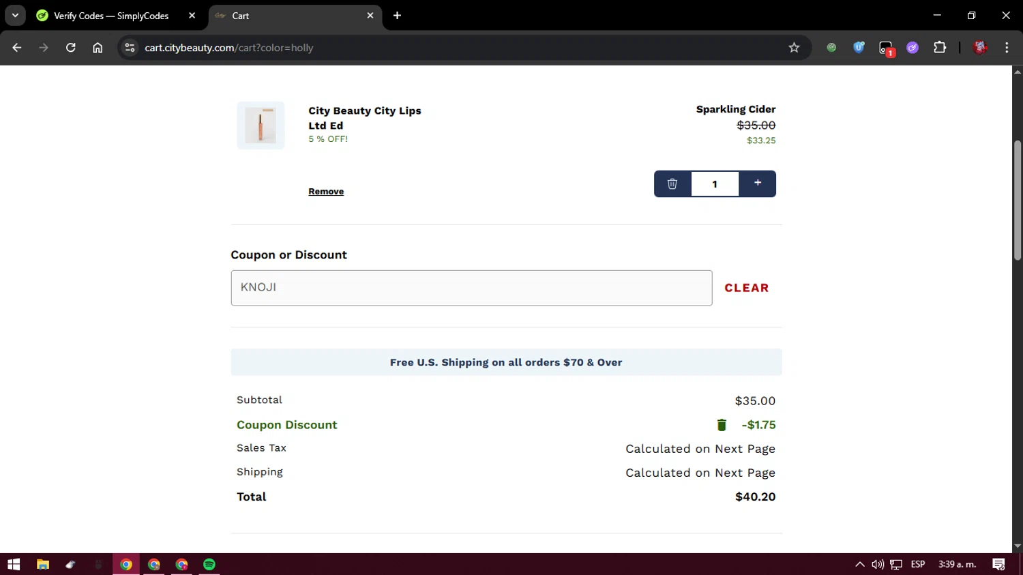This screenshot has height=575, width=1023.
Task: Click the purple circular extension icon
Action: click(x=913, y=48)
